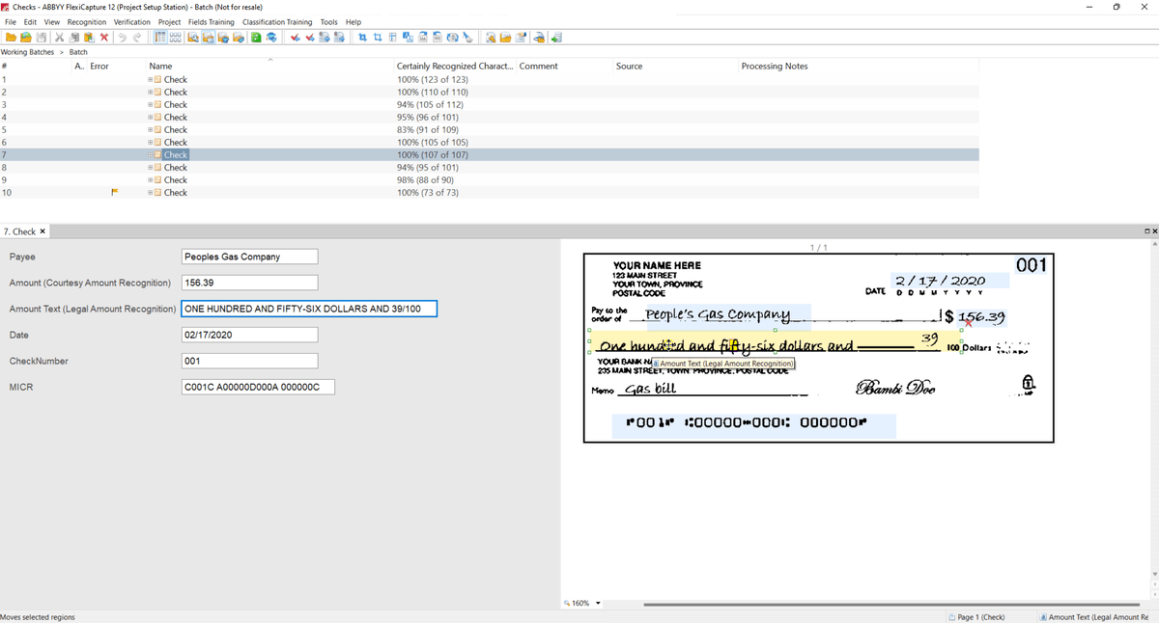Collapse the batch list using top chevron
Screen dimensions: 1159x623
pyautogui.click(x=271, y=60)
